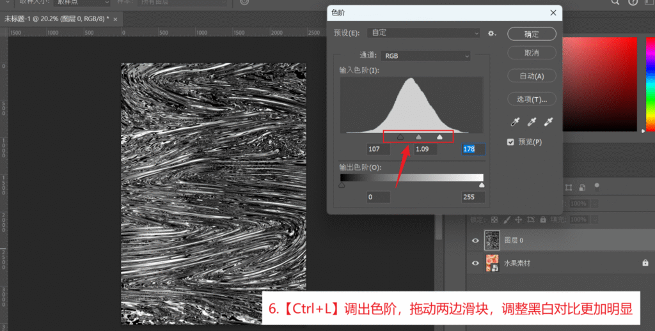Toggle layer filtering switch in Layers panel
Image resolution: width=655 pixels, height=331 pixels.
tap(597, 186)
